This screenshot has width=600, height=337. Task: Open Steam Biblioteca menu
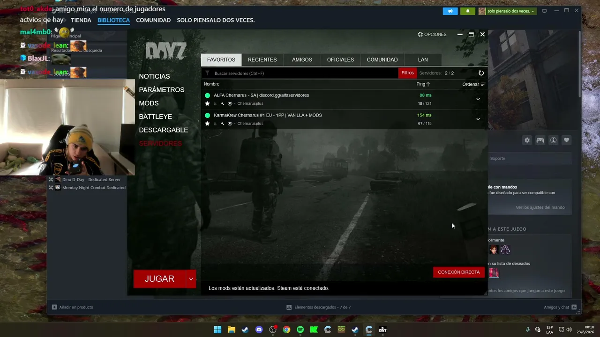113,20
